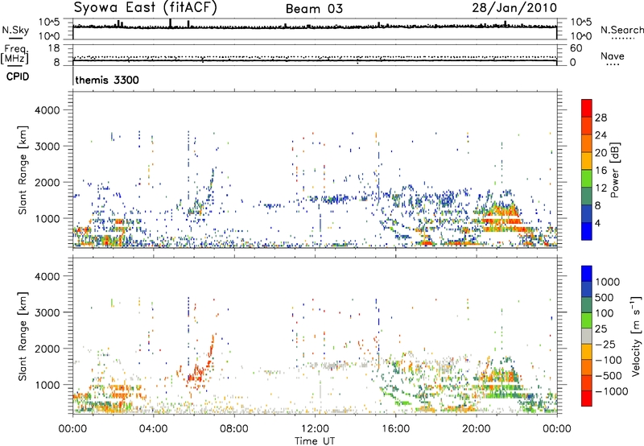The image size is (644, 446).
Task: Select the 'Power [dB]' colorbar title
Action: (x=614, y=170)
